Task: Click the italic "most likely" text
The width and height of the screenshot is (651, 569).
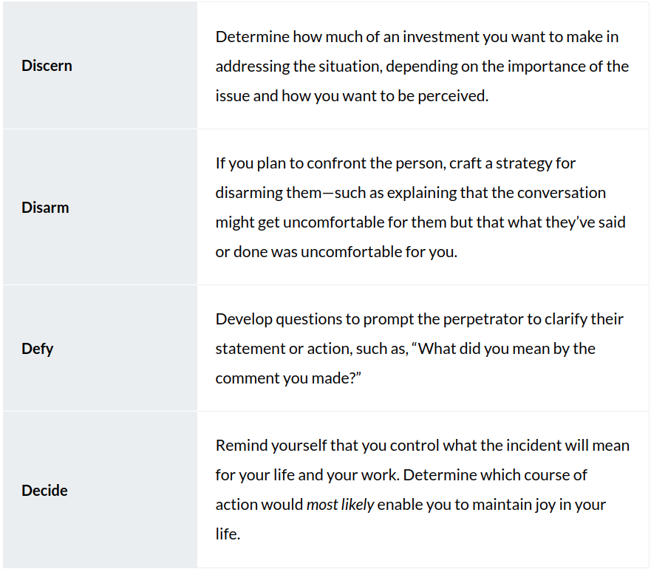Action: [340, 505]
